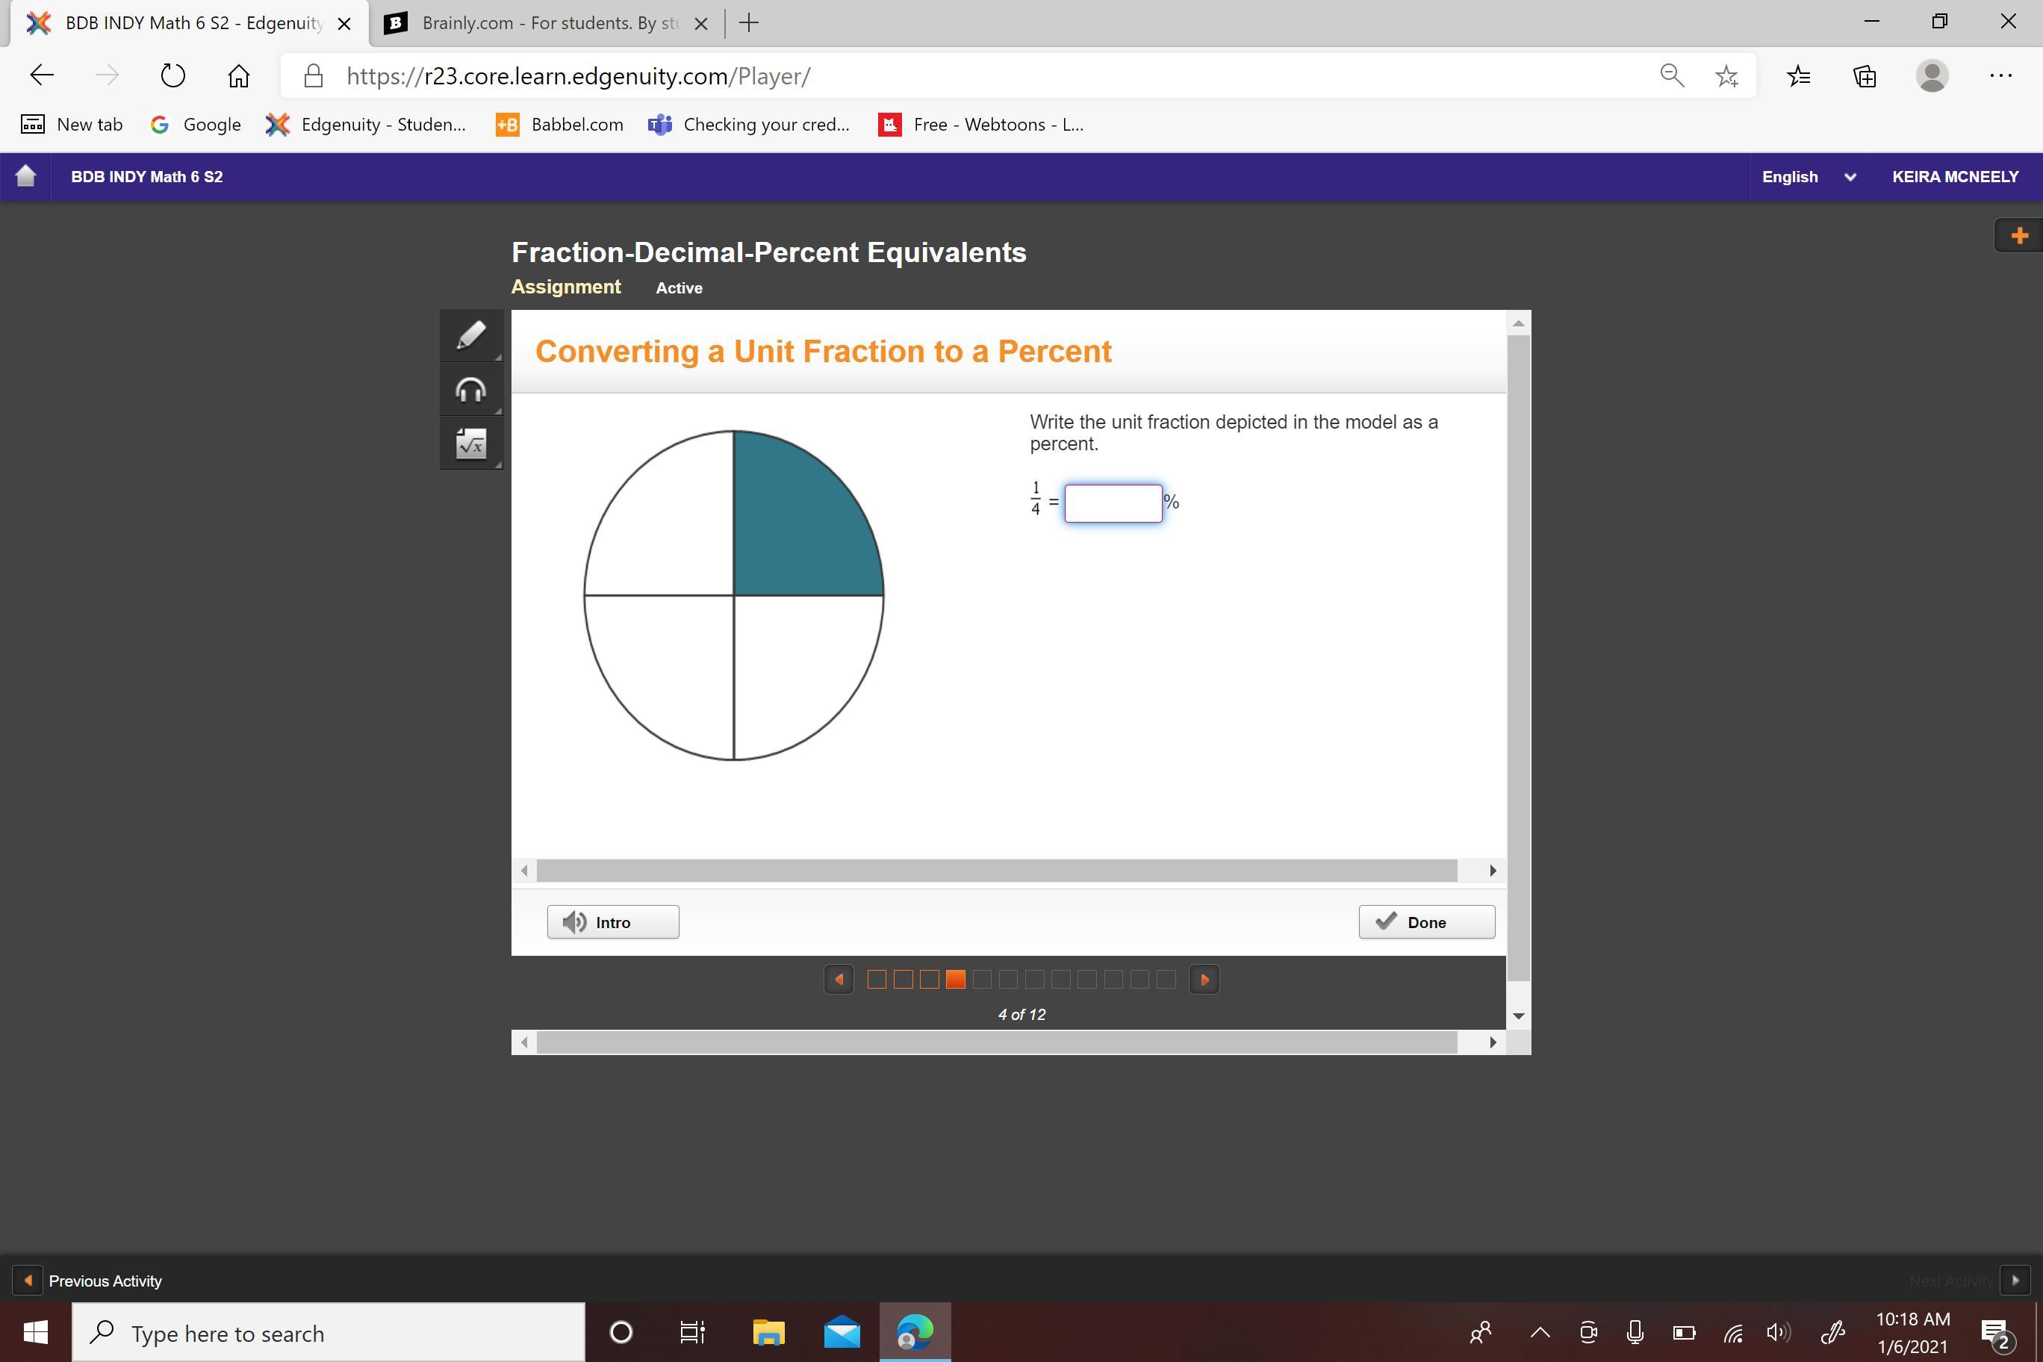Open the square root calculator tool

click(x=470, y=444)
